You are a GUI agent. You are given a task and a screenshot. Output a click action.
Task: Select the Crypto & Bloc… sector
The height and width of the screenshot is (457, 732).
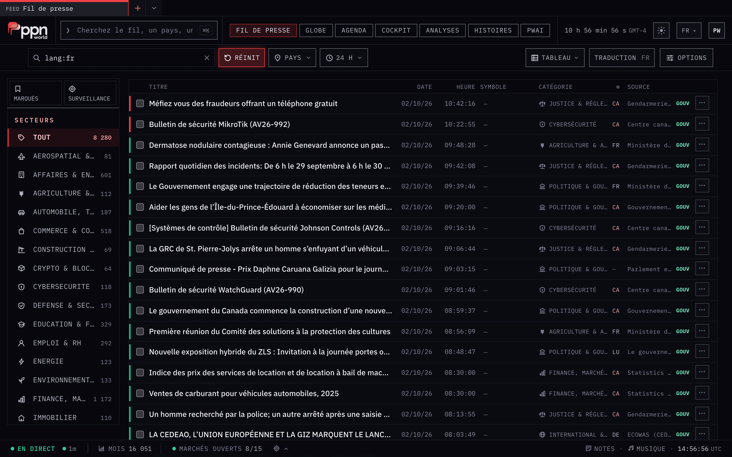(x=64, y=268)
